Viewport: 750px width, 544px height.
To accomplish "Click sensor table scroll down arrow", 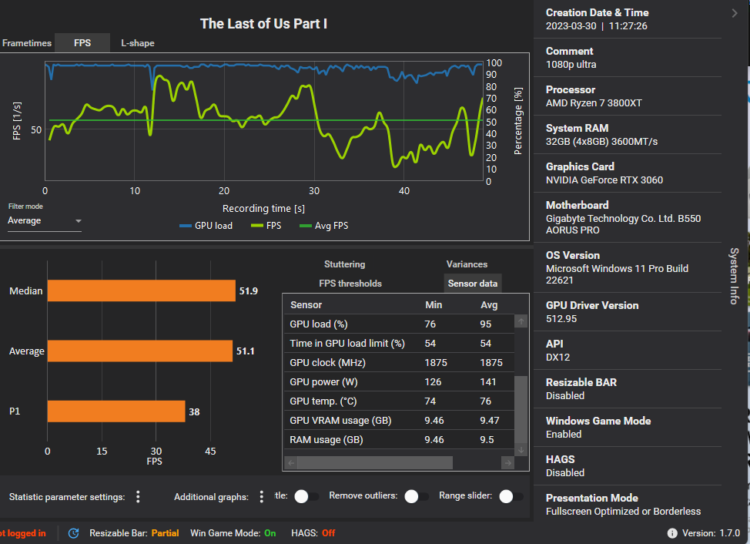I will point(521,450).
